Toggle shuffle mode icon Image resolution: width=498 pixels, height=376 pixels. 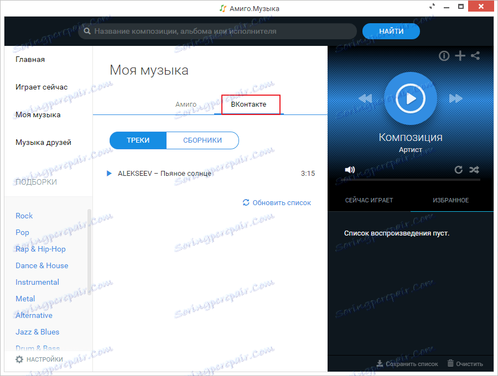474,170
